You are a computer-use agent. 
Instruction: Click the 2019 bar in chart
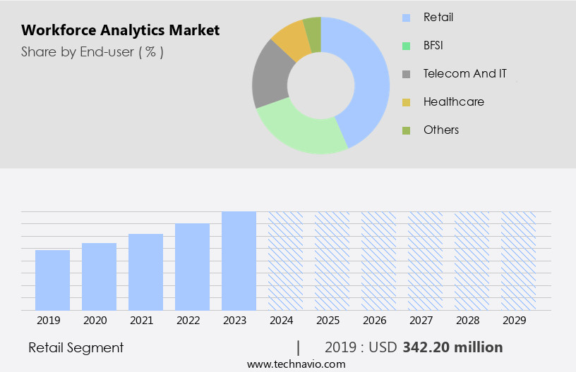point(52,280)
